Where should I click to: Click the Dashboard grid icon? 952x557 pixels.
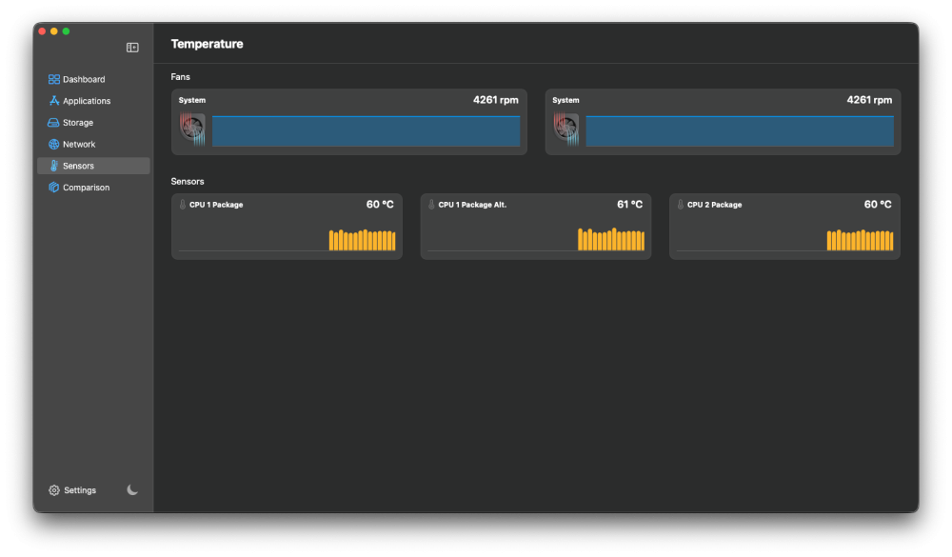coord(54,79)
